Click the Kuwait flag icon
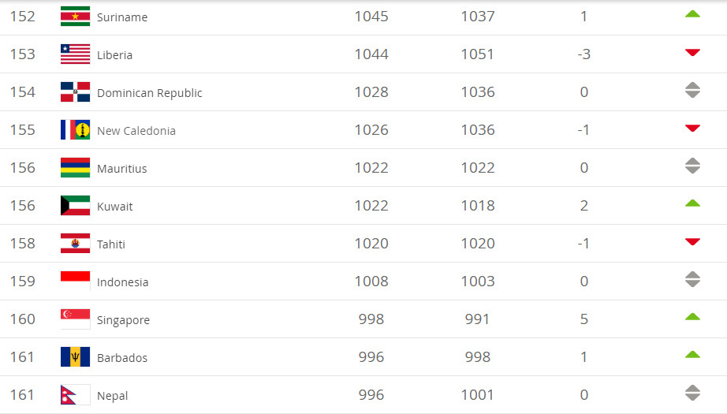The height and width of the screenshot is (414, 727). pos(75,206)
